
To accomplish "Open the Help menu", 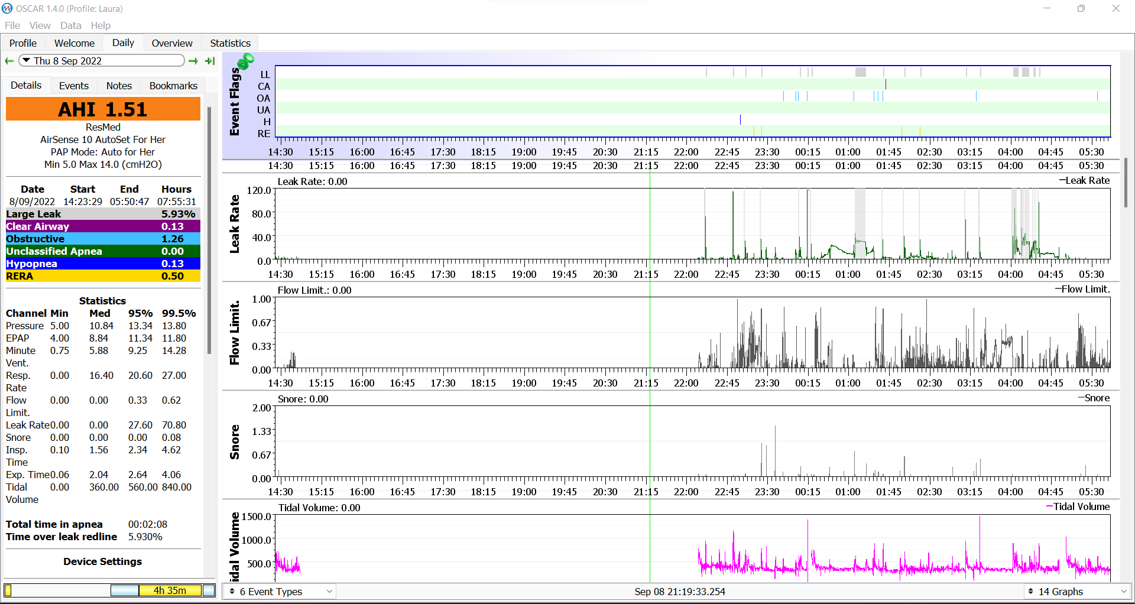I will (100, 25).
